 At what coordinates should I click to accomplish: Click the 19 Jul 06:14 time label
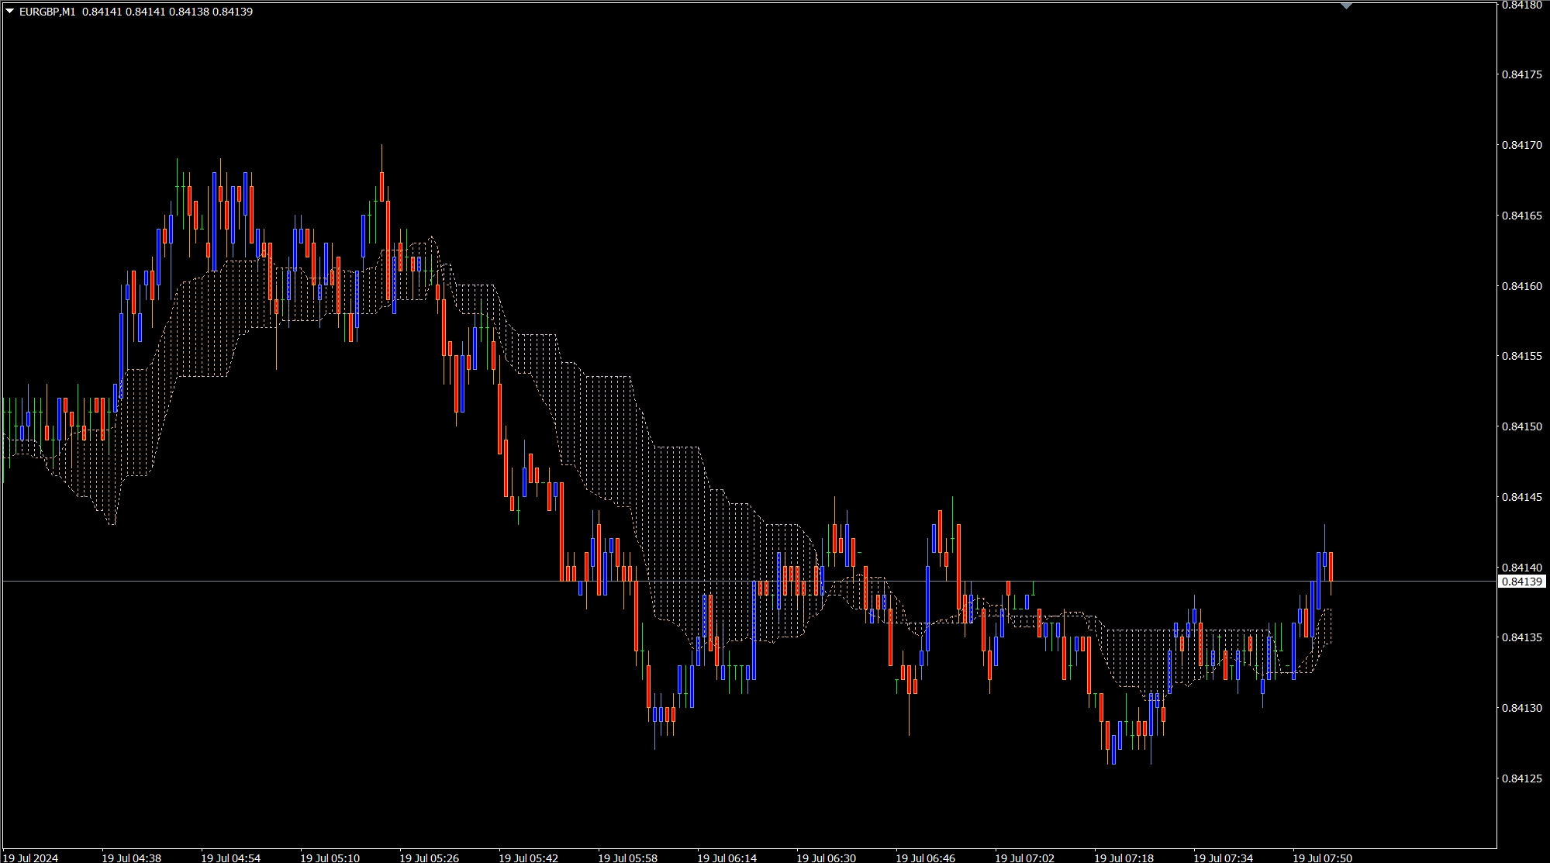click(727, 858)
